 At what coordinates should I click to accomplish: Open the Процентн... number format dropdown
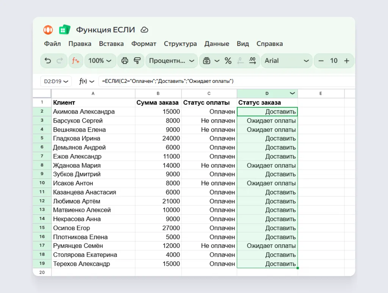coord(172,61)
